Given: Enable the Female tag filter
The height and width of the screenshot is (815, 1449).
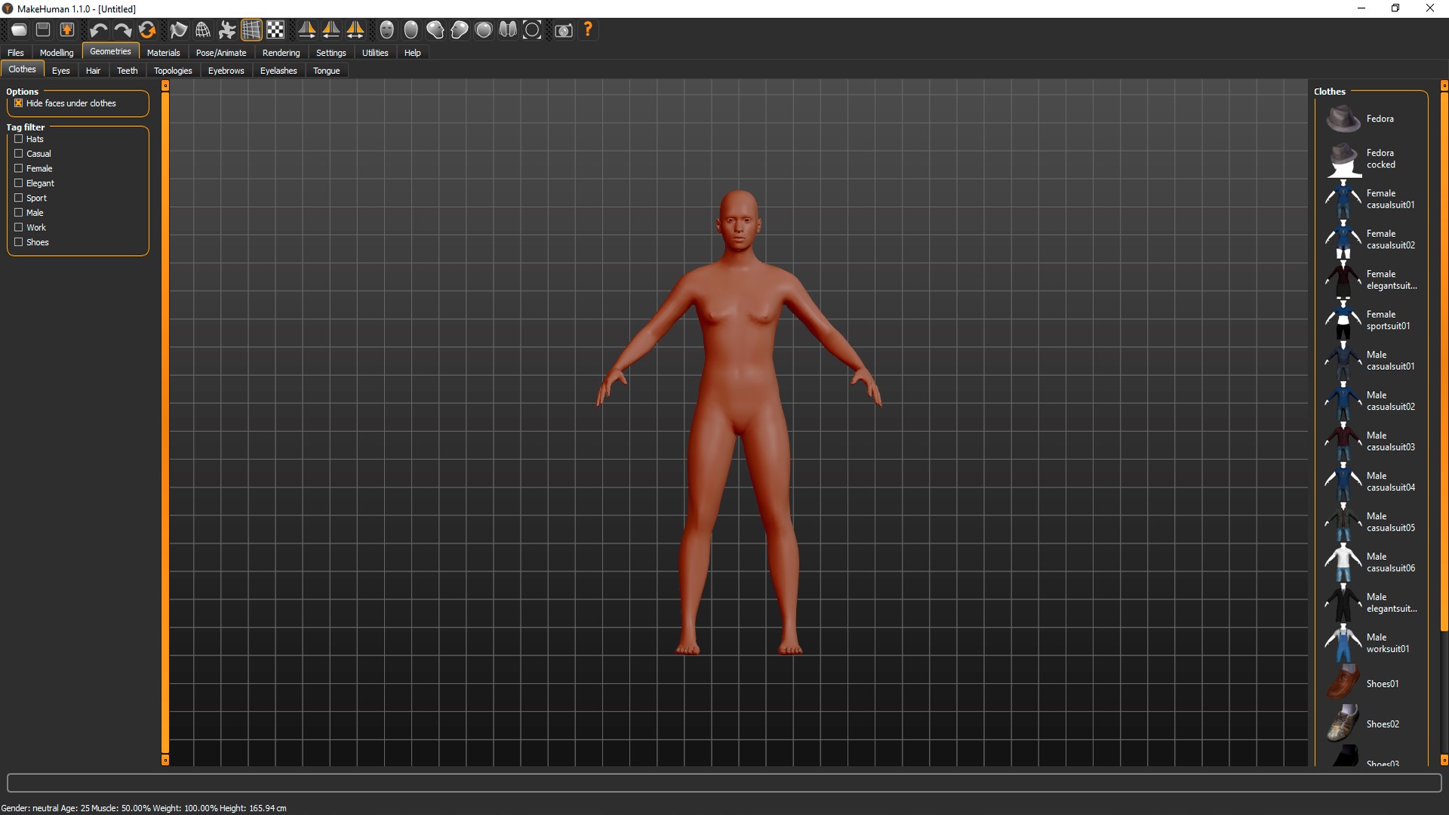Looking at the screenshot, I should coord(19,168).
